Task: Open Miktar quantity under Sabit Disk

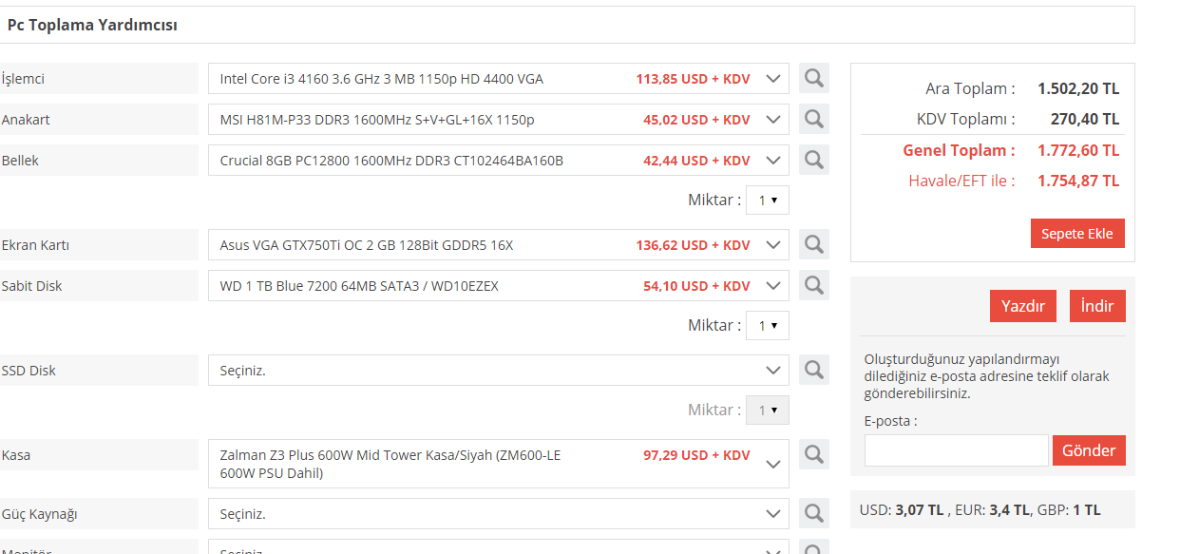Action: click(767, 326)
